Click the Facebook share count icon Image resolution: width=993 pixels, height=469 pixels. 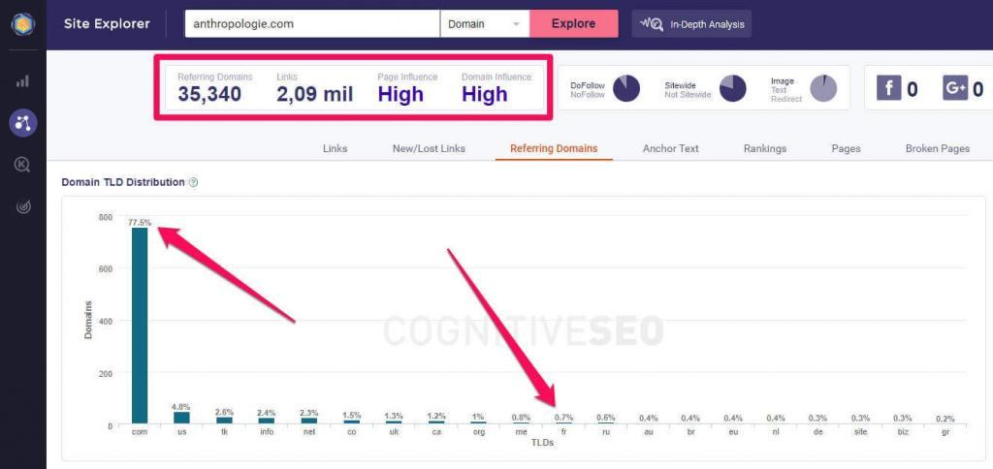pyautogui.click(x=888, y=89)
